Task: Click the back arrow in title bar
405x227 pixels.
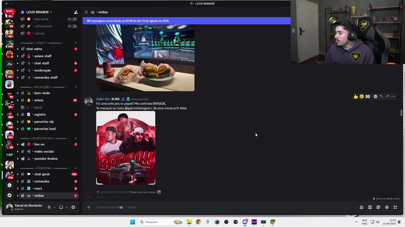Action: [7, 3]
